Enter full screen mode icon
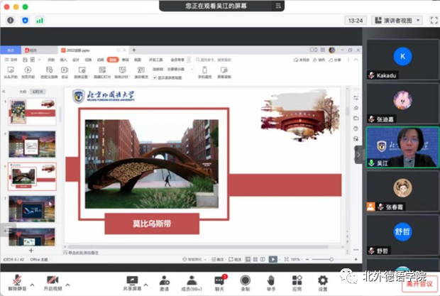440x296 pixels. tap(432, 21)
